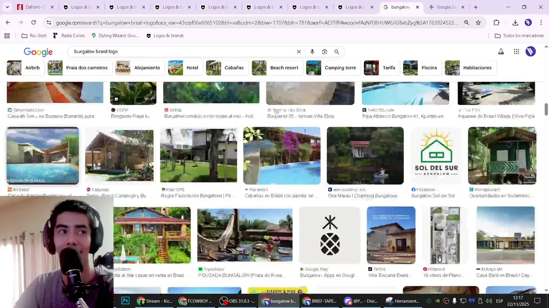This screenshot has height=308, width=549.
Task: Open Worldpackers green cabin image
Action: 502,156
